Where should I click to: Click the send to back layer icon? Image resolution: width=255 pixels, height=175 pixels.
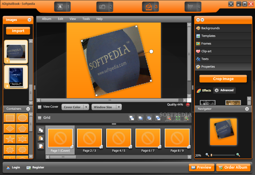point(158,118)
